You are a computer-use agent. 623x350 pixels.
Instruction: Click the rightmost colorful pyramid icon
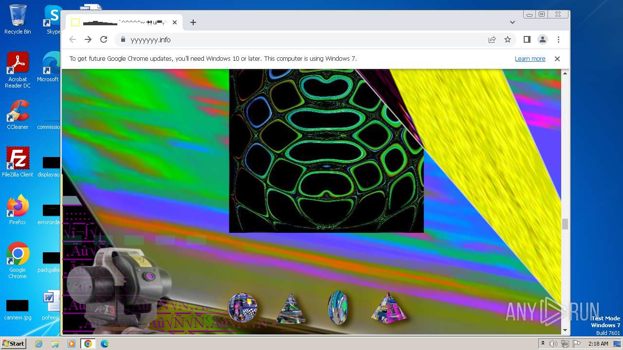coord(388,308)
